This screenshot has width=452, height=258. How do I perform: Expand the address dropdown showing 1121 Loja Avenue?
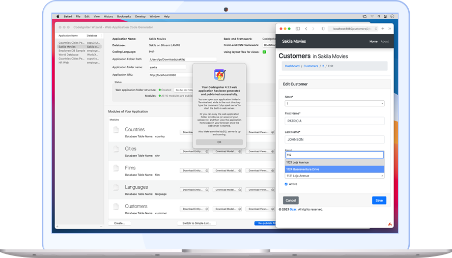click(x=334, y=176)
